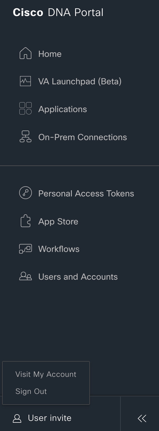This screenshot has width=159, height=431.
Task: Click the App Store puzzle piece icon
Action: point(26,221)
